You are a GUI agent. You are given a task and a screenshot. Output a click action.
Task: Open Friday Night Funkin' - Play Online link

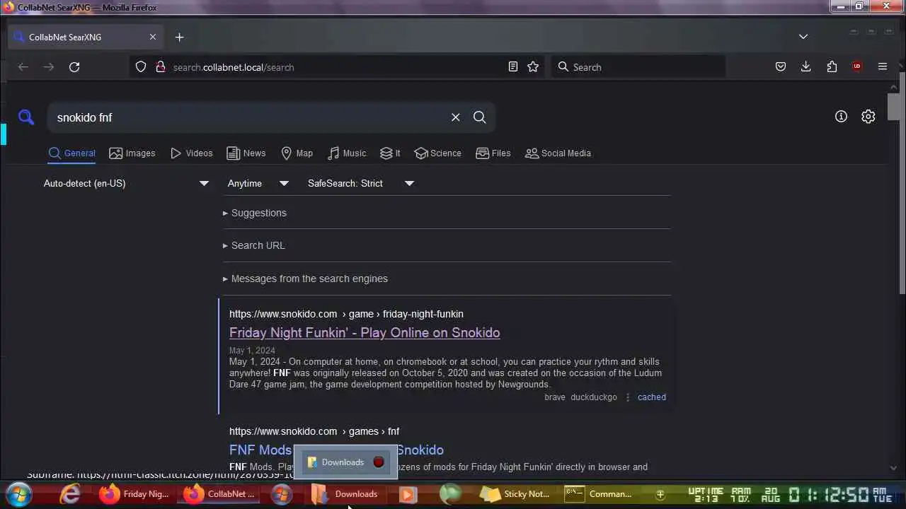coord(365,332)
